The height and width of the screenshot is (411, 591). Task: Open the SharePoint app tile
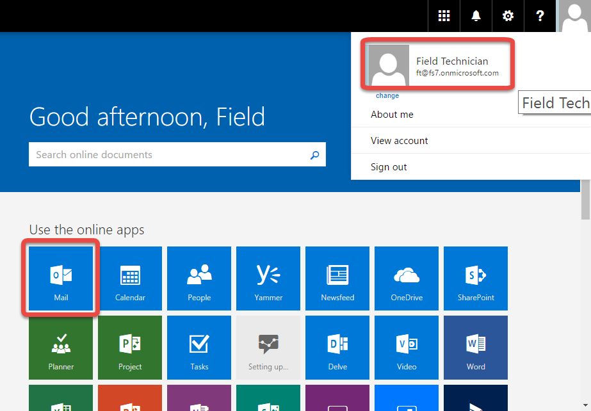476,278
